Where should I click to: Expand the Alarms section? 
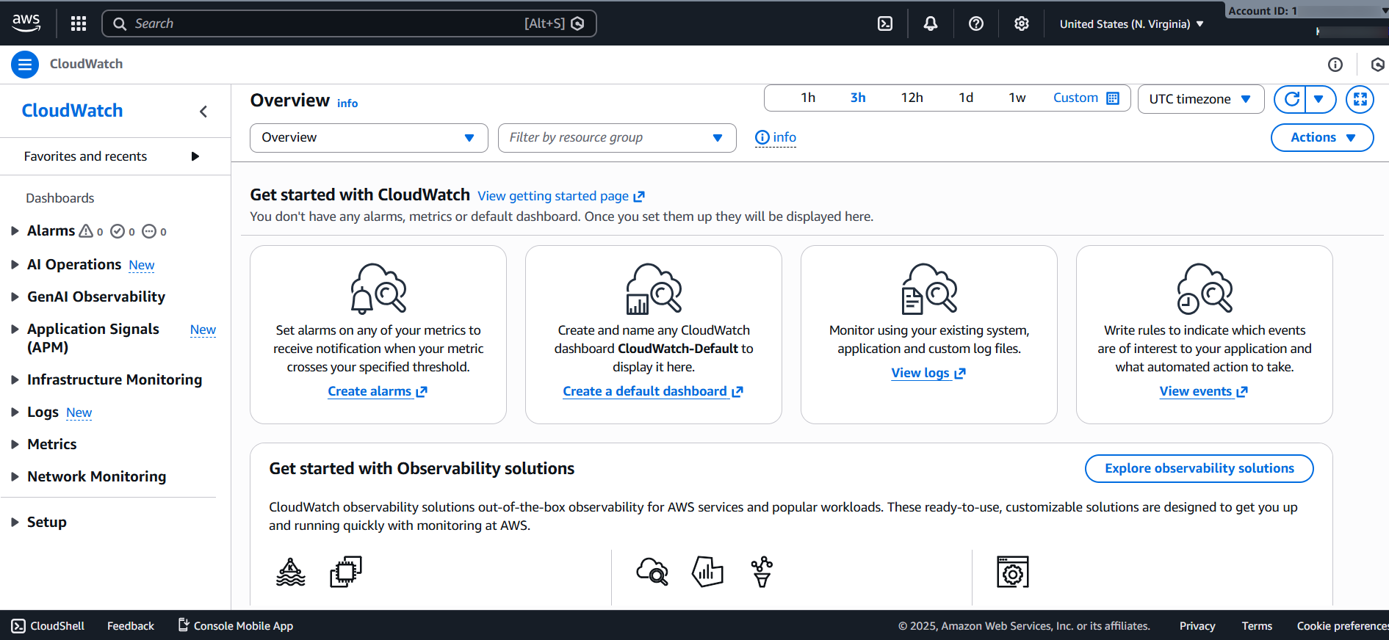15,231
